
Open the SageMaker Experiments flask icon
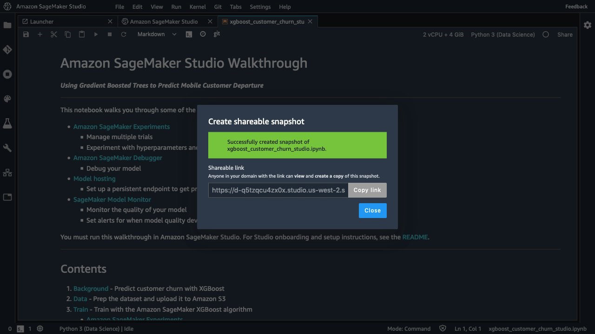click(x=7, y=123)
